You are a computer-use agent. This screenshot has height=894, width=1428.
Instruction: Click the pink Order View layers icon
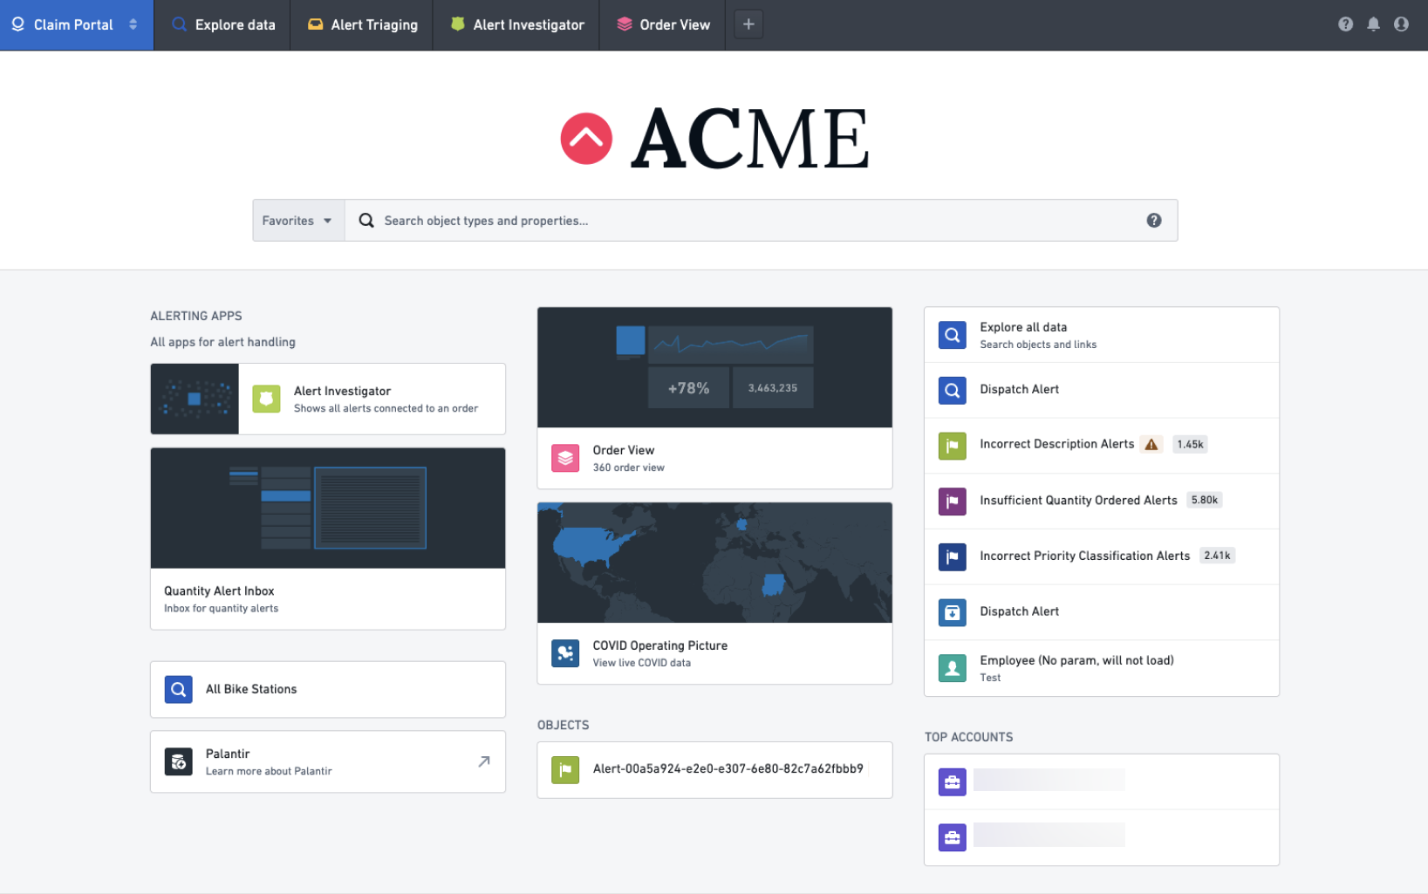coord(565,458)
